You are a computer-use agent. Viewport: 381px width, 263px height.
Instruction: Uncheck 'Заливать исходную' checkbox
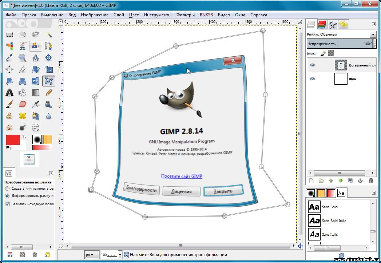(7, 204)
